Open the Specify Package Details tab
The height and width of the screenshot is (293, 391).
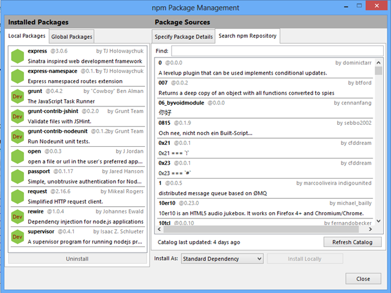tap(183, 37)
